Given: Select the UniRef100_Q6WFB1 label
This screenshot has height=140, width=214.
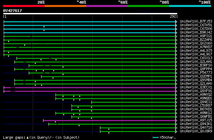Looking at the screenshot, I should tap(196, 117).
